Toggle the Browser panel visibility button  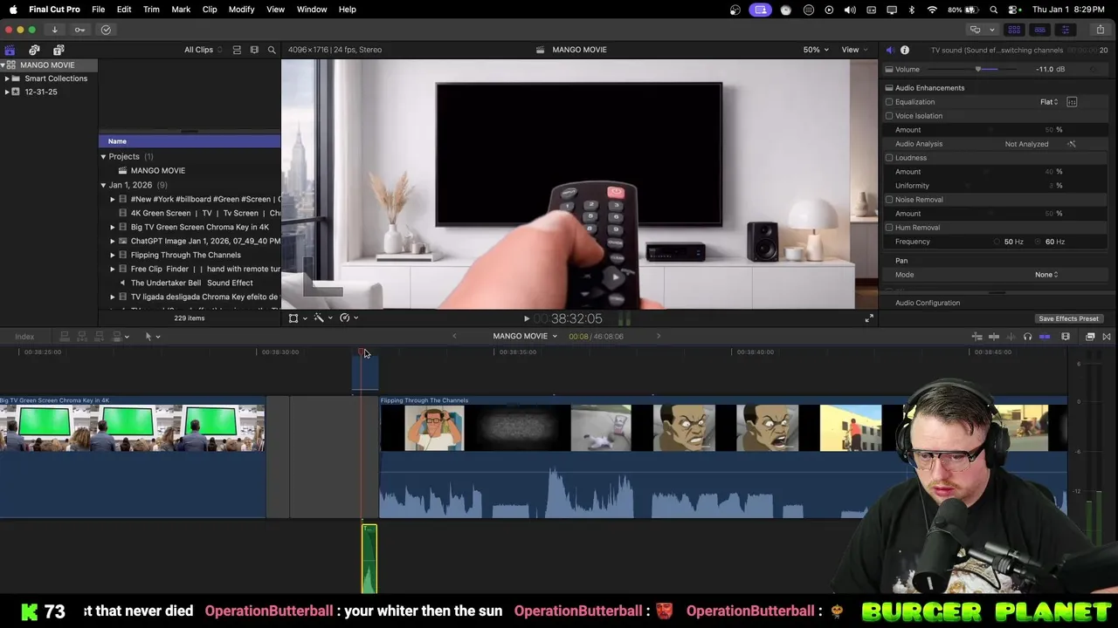pyautogui.click(x=1014, y=30)
